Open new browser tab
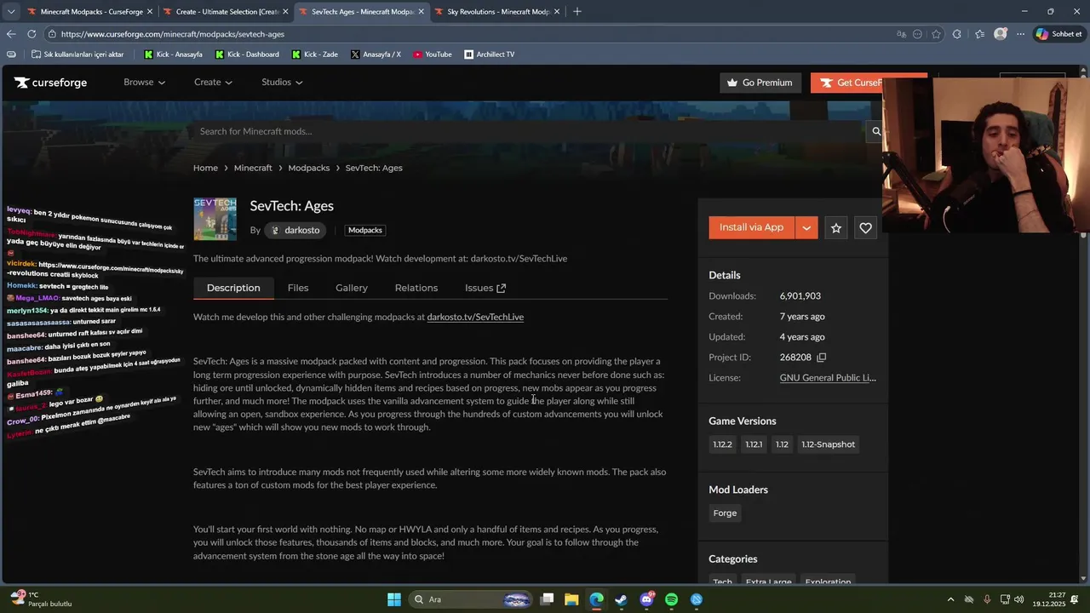Image resolution: width=1090 pixels, height=613 pixels. coord(577,11)
